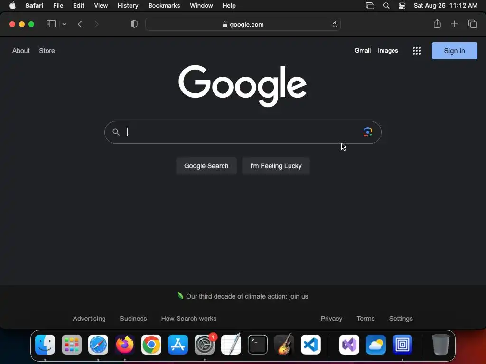The image size is (486, 364).
Task: Click the magnifier icon in the search box
Action: point(116,132)
